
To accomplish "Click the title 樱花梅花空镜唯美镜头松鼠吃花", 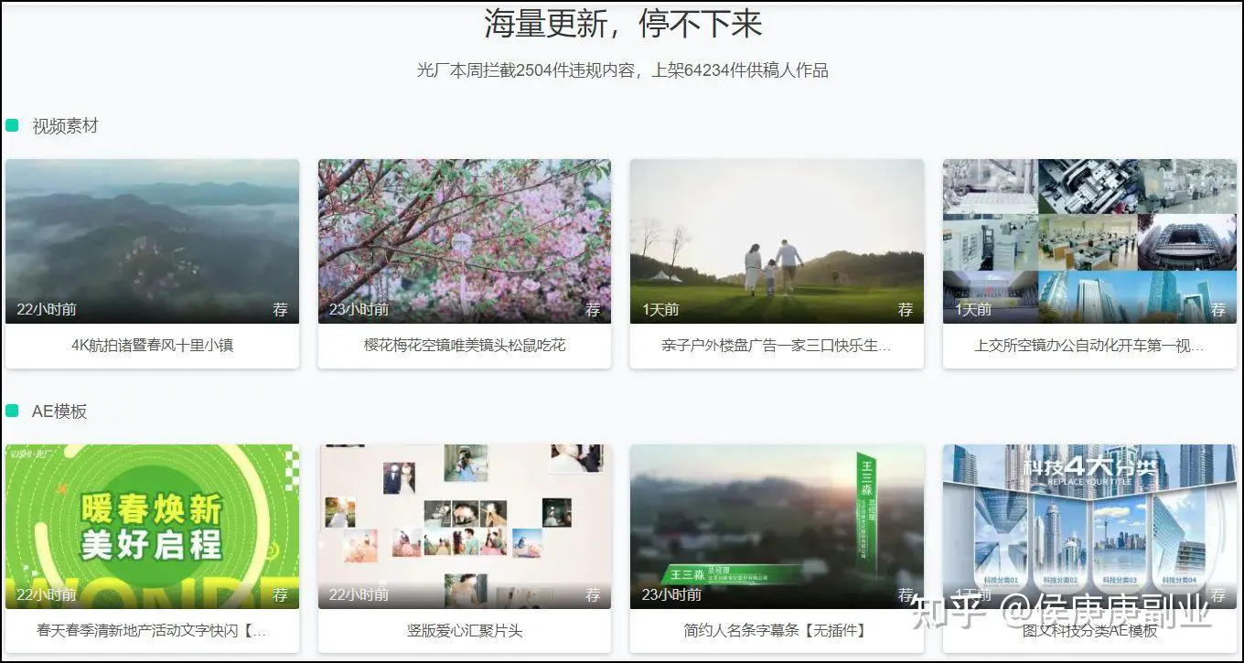I will tap(465, 346).
